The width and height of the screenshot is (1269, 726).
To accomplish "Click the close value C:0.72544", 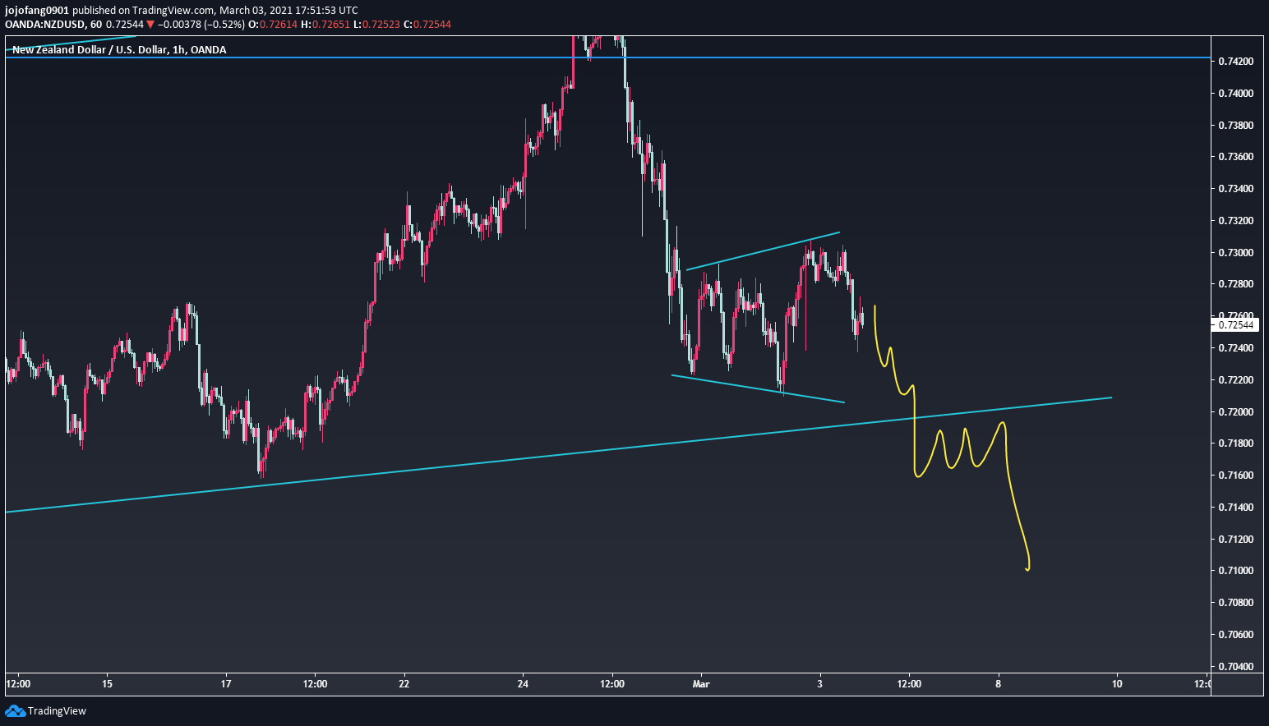I will (427, 25).
